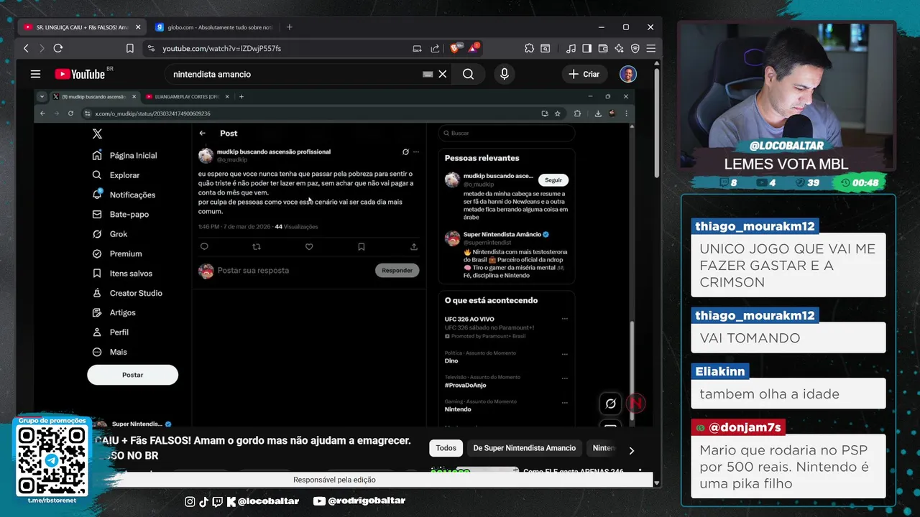
Task: Like the mudkip post heart
Action: (309, 247)
